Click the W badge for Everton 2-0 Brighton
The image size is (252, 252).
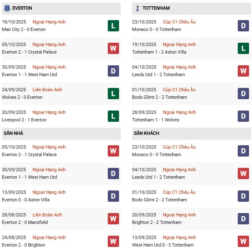point(113,241)
